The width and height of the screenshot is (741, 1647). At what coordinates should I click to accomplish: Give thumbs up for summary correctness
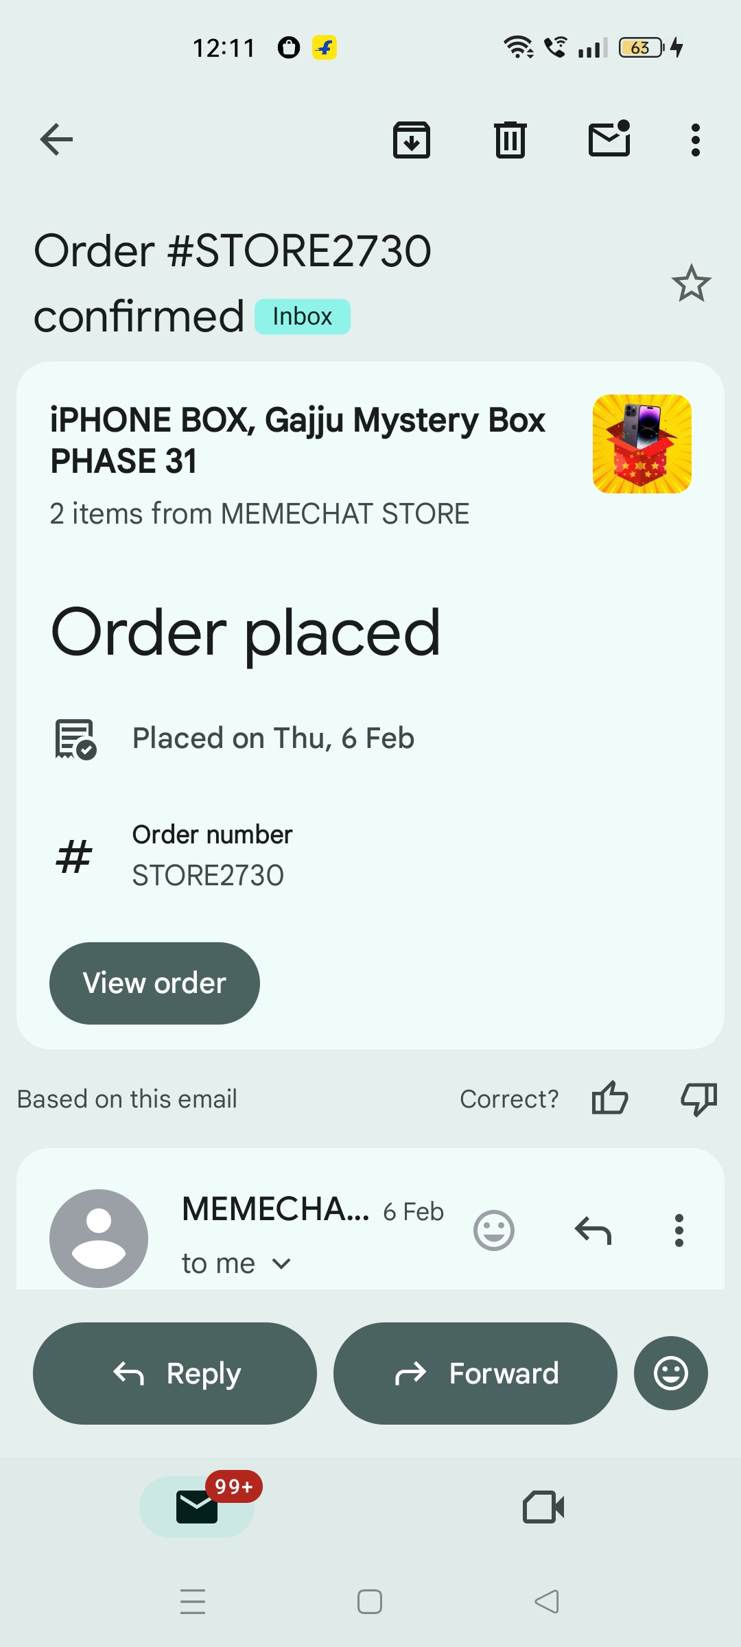(x=610, y=1098)
